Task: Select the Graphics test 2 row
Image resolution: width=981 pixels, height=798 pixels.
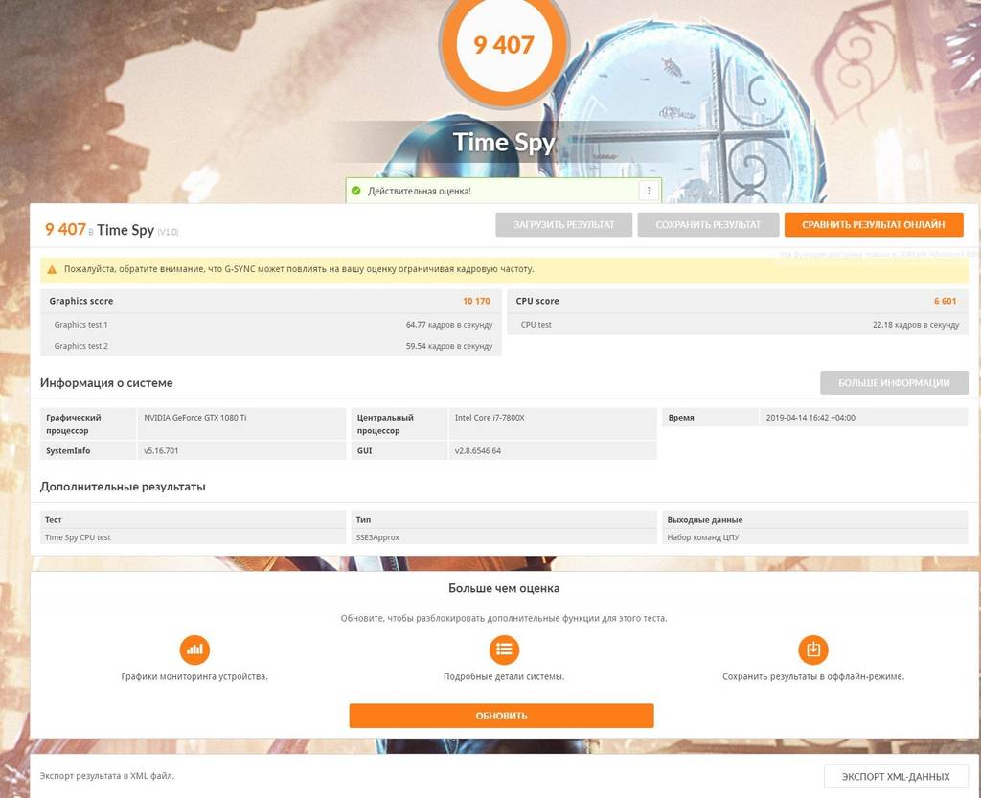Action: click(x=271, y=346)
